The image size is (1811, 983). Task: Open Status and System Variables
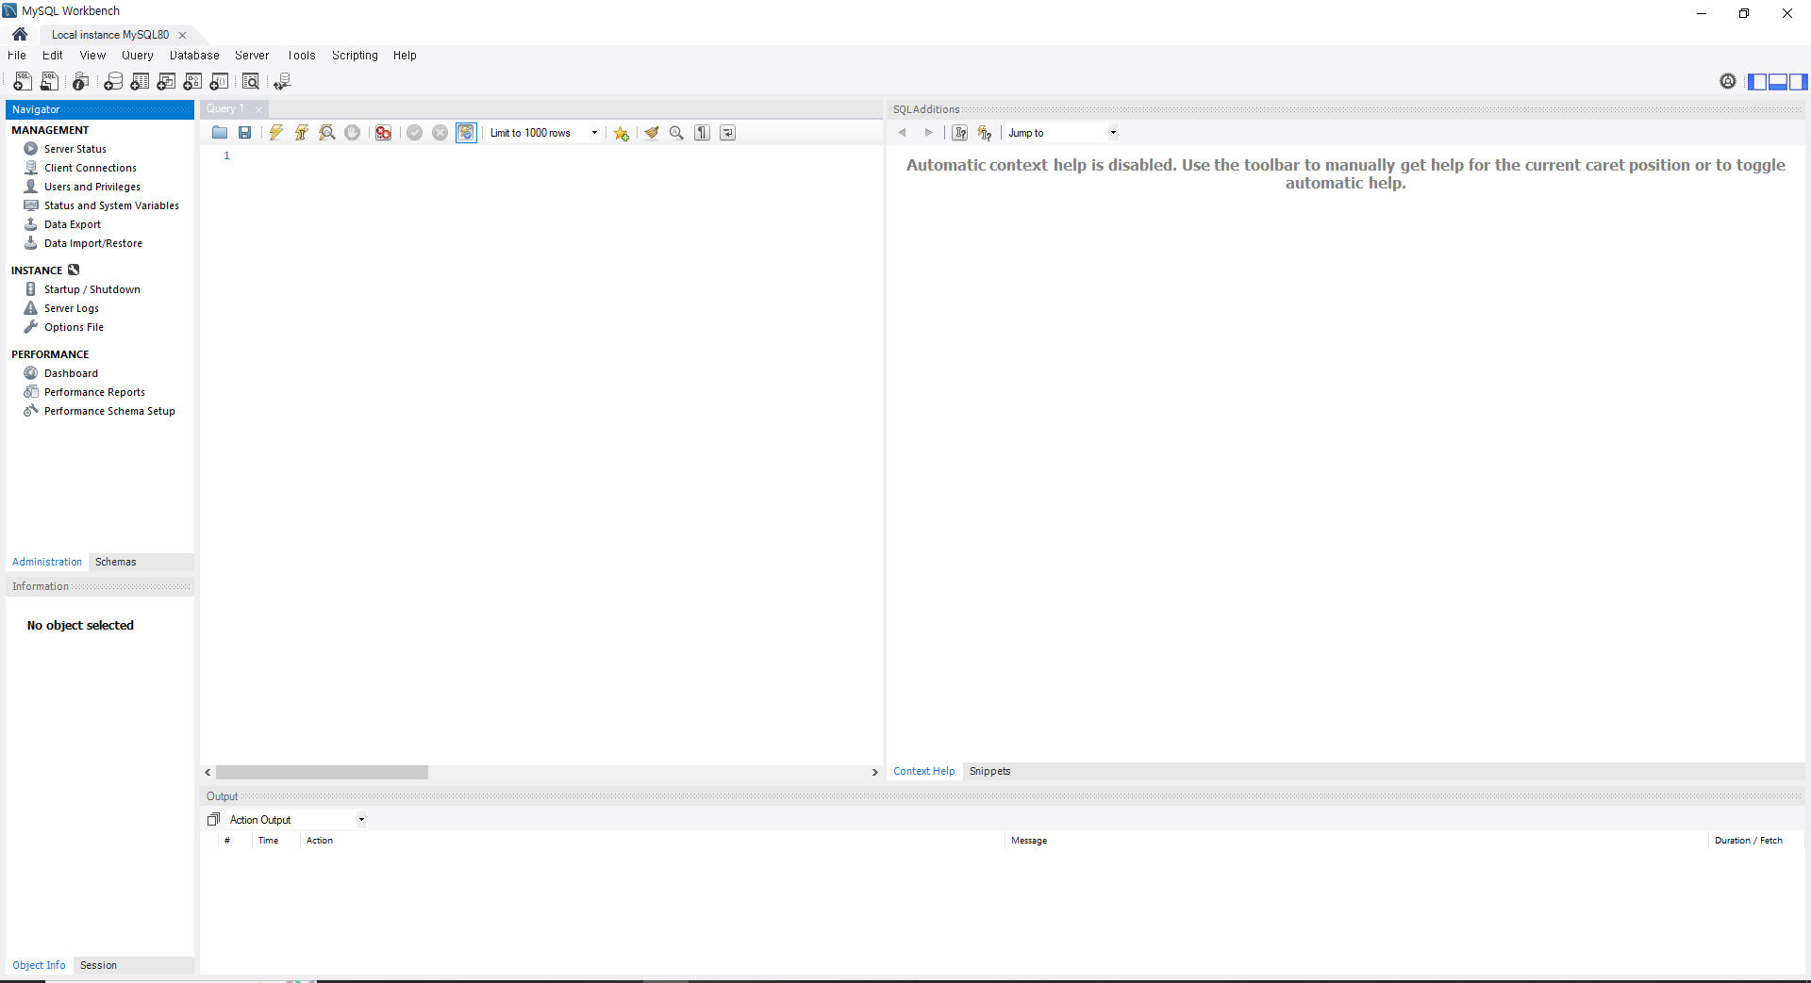coord(111,205)
